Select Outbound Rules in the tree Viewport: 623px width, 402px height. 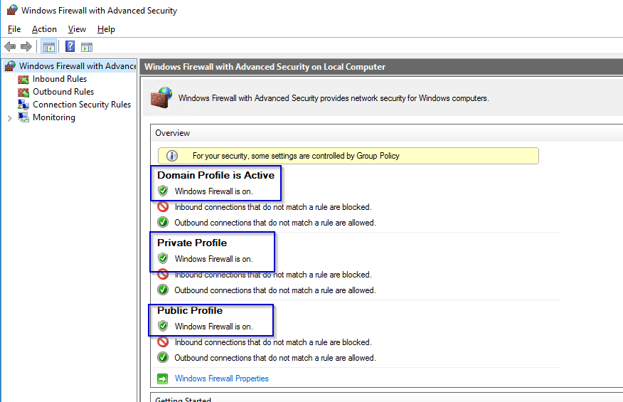tap(63, 92)
